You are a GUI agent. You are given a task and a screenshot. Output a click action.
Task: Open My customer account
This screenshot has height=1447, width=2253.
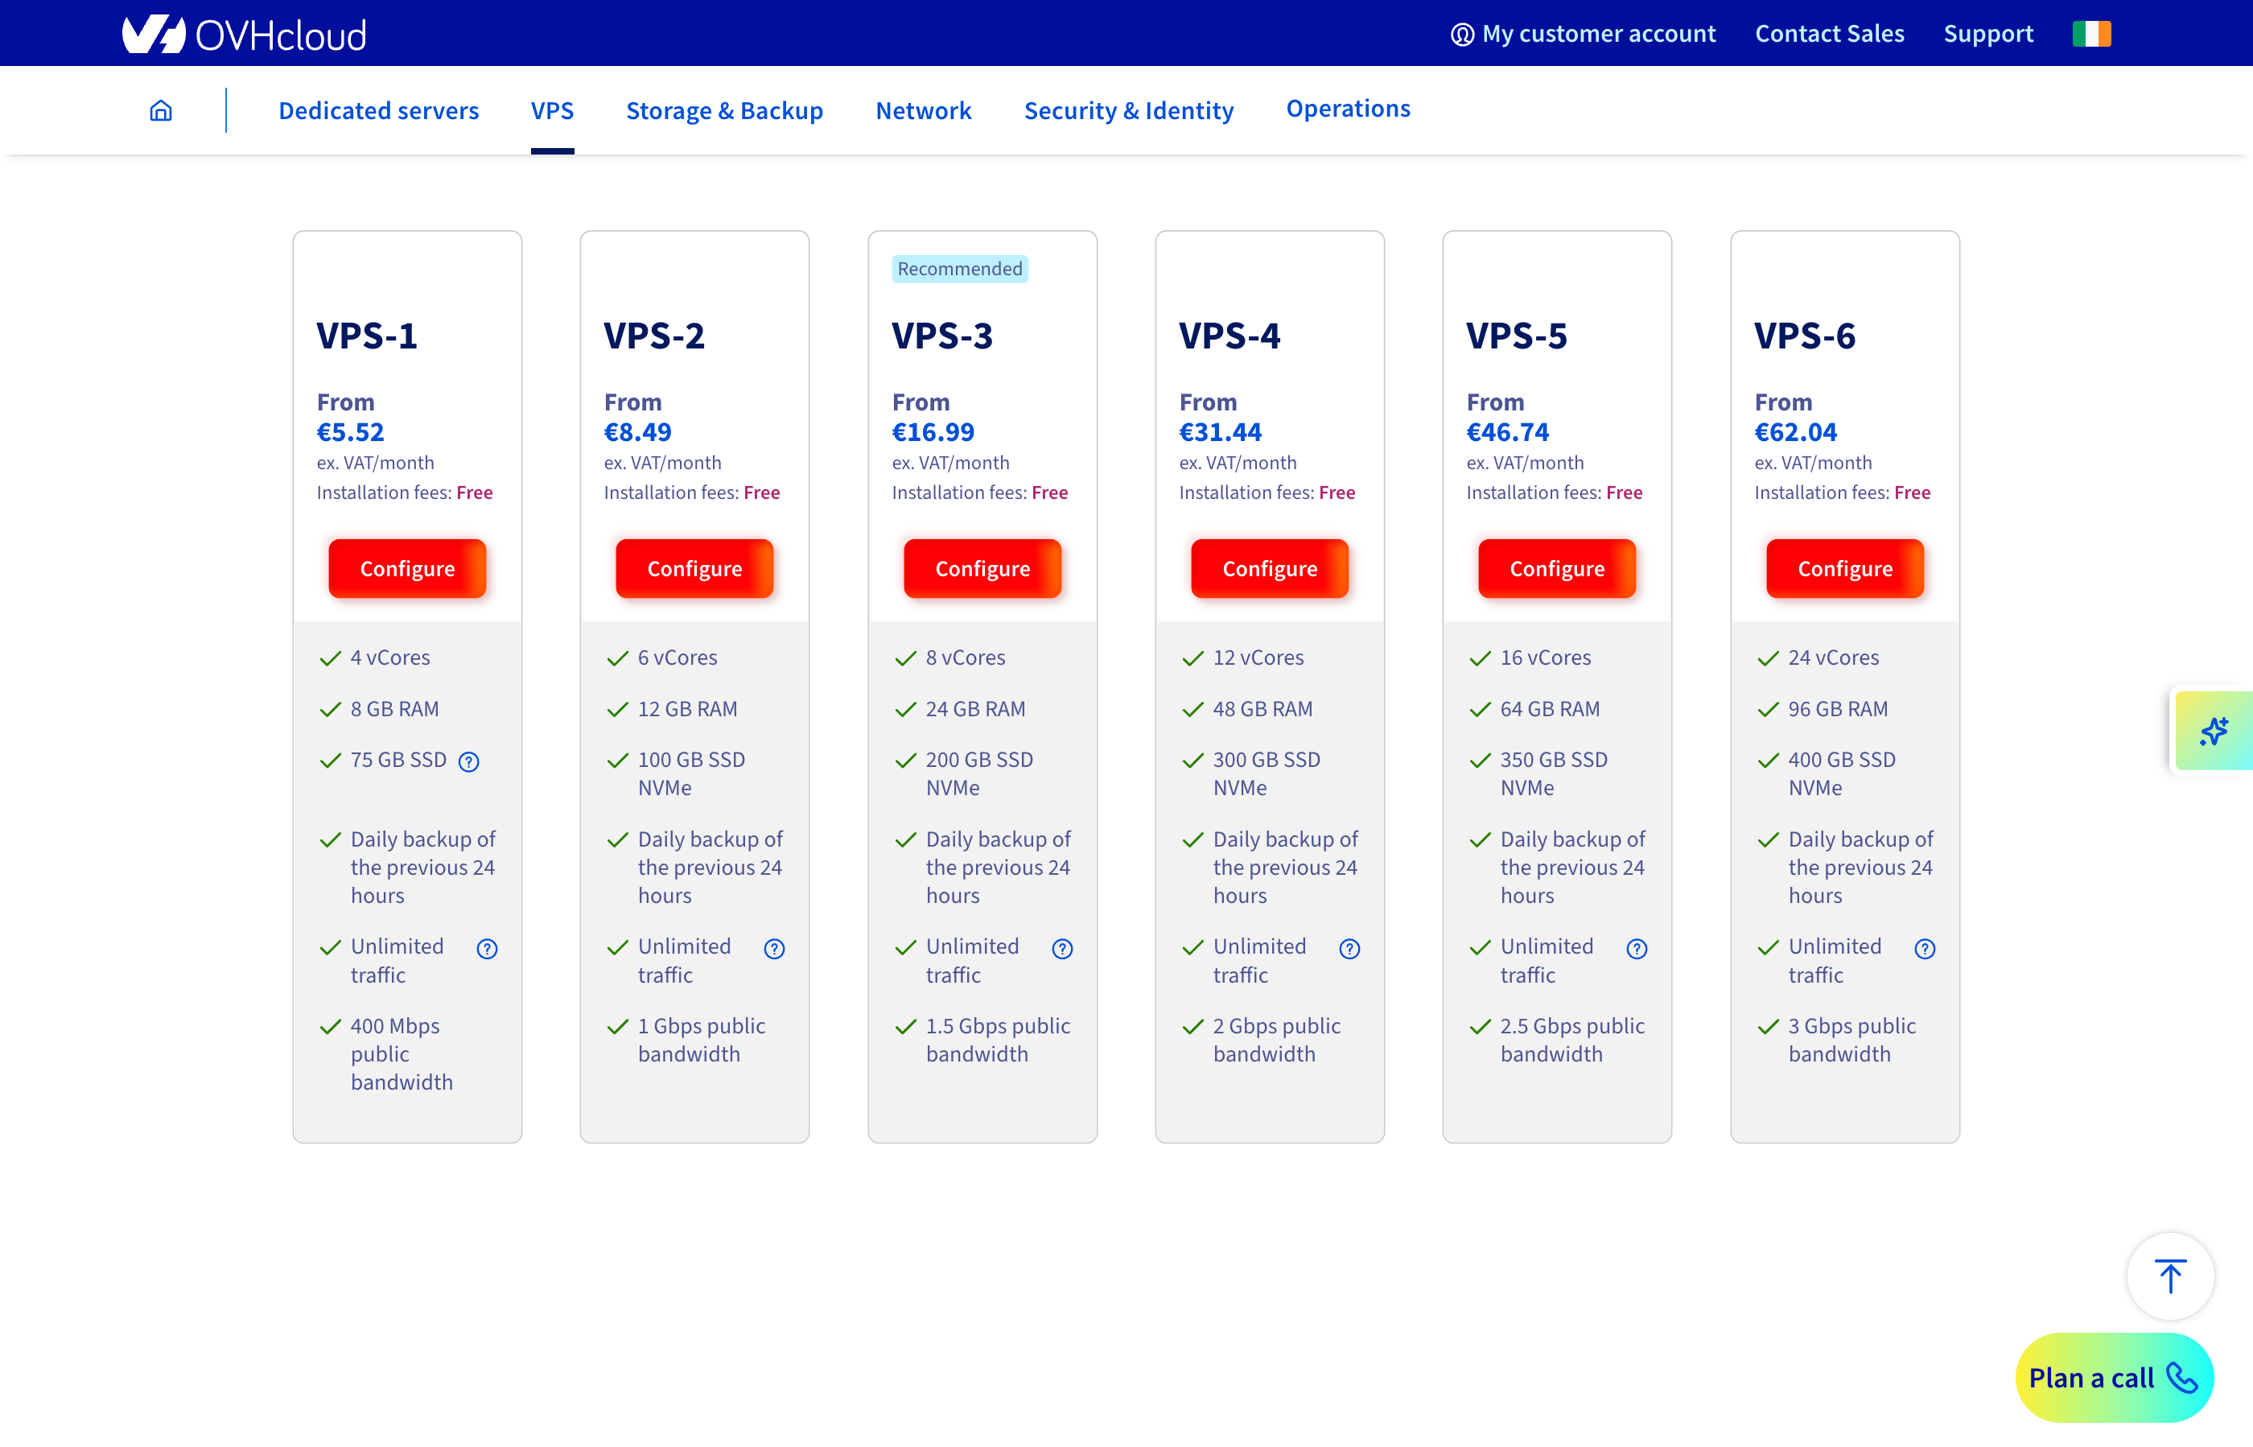coord(1583,34)
